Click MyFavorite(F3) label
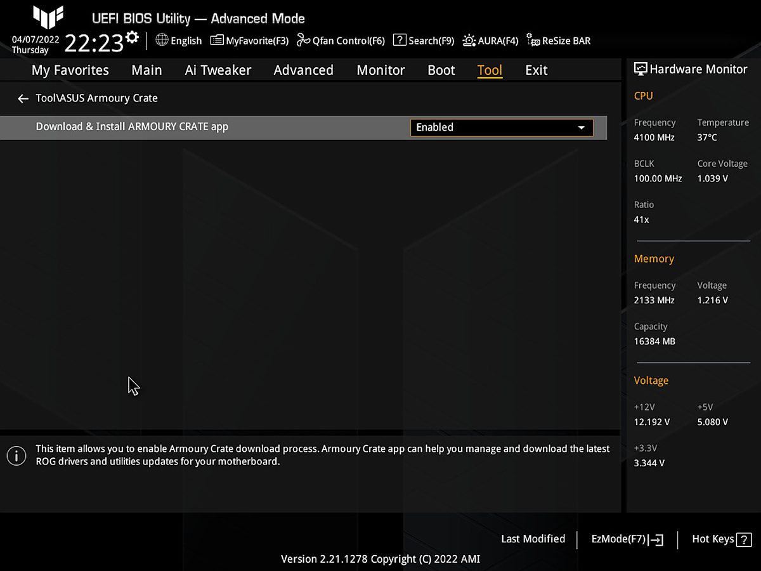Screen dimensions: 761x571 pyautogui.click(x=257, y=41)
